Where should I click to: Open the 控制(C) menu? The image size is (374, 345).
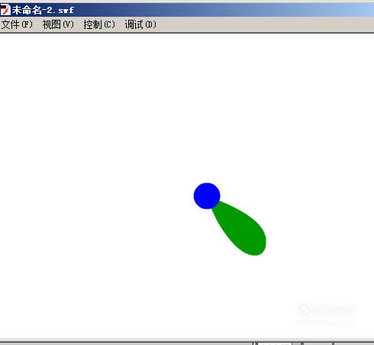[99, 24]
